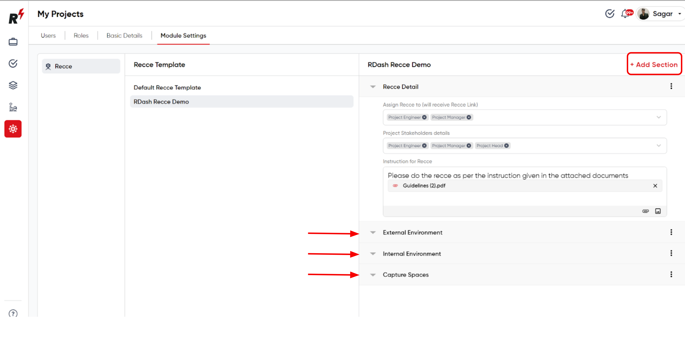The image size is (685, 338).
Task: Click the Recce pin icon in module list
Action: click(x=48, y=66)
